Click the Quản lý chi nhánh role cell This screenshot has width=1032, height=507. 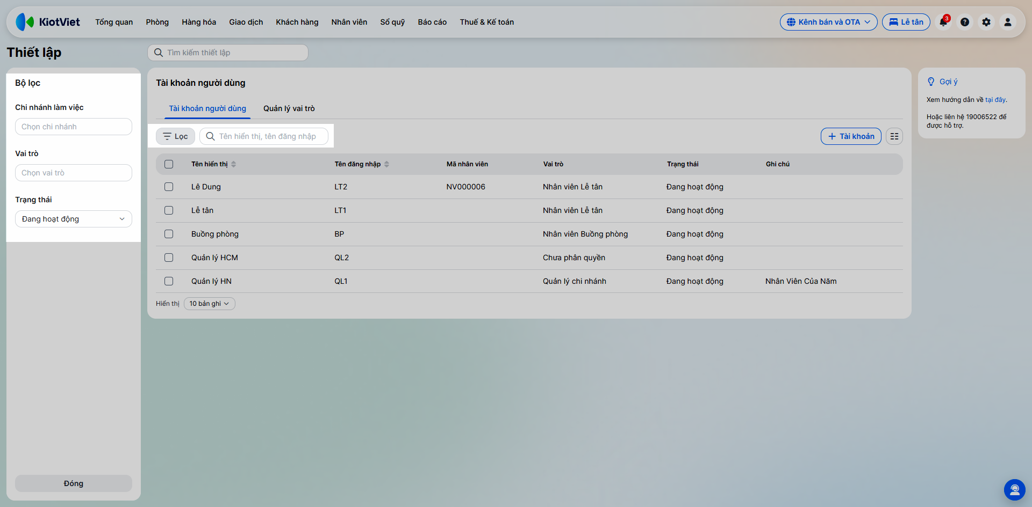[x=575, y=281]
